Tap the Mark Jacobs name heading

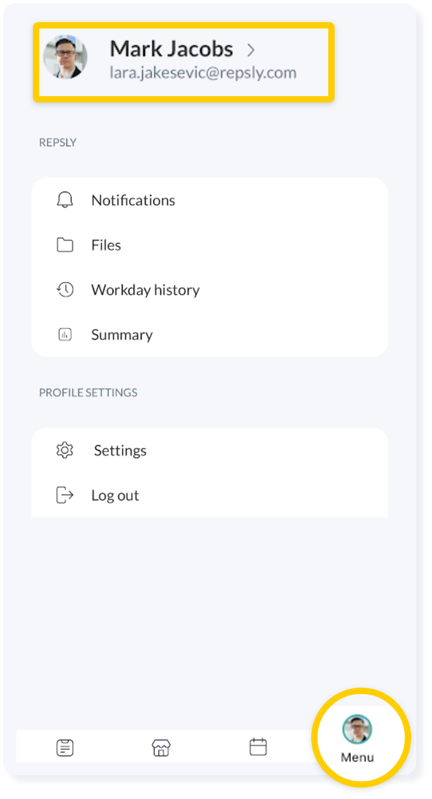(x=171, y=49)
